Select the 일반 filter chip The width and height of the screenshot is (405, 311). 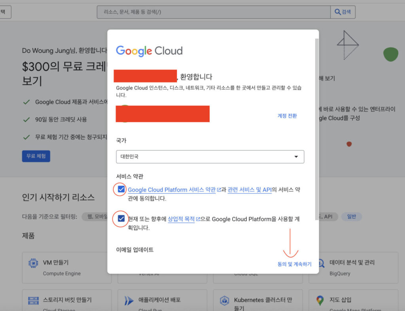point(351,216)
